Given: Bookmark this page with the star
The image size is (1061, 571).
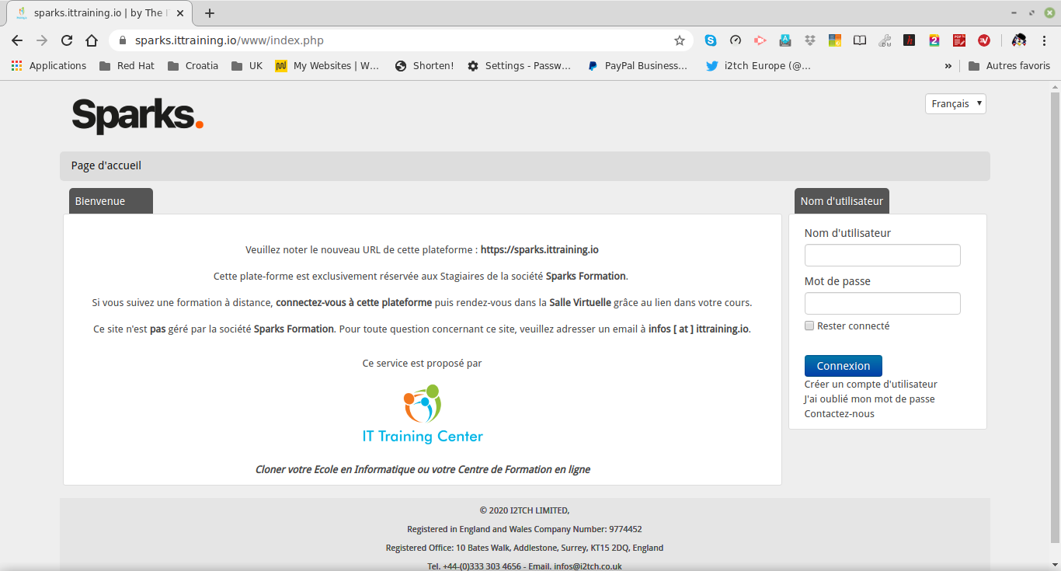Looking at the screenshot, I should (680, 40).
